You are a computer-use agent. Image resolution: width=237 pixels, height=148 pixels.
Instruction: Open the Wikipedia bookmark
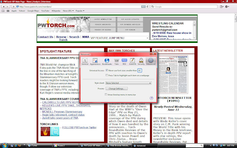tap(56, 11)
